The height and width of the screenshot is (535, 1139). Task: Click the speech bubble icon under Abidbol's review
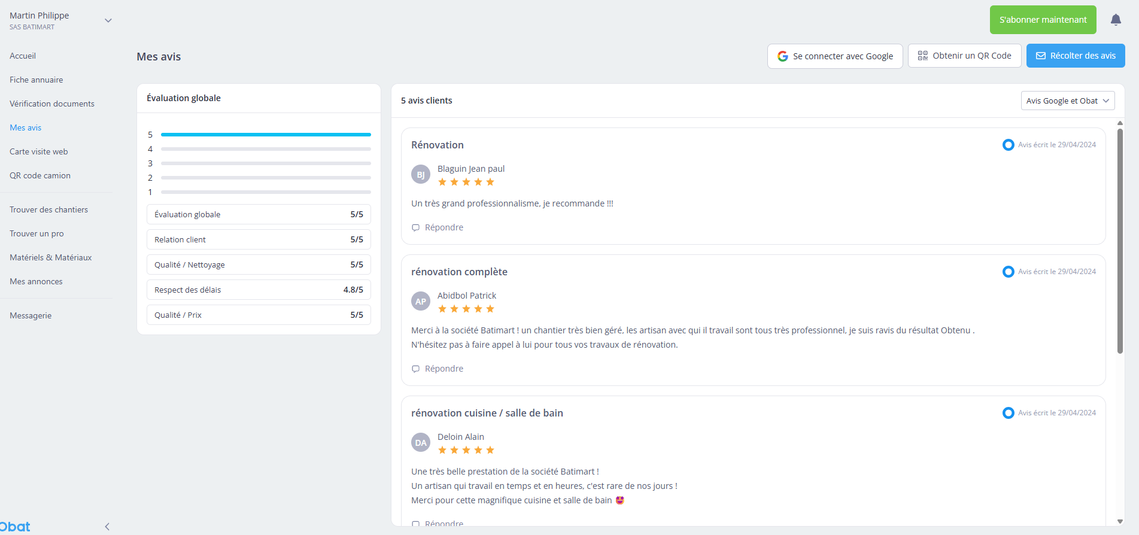pyautogui.click(x=415, y=369)
